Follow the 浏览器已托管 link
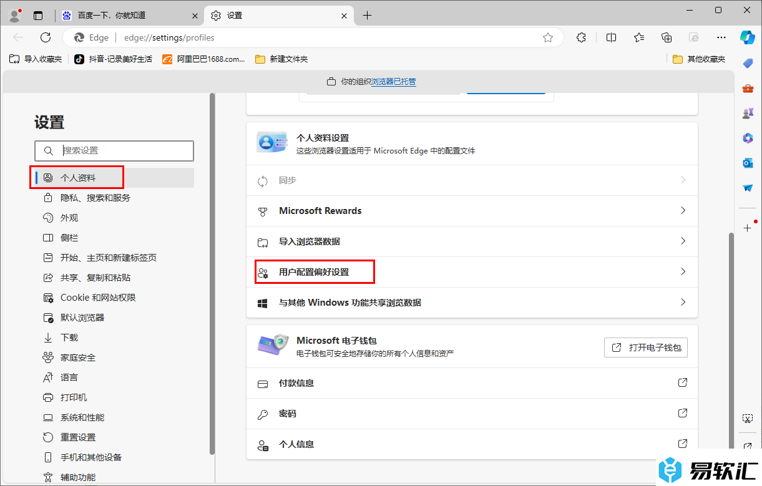This screenshot has width=762, height=486. 394,82
